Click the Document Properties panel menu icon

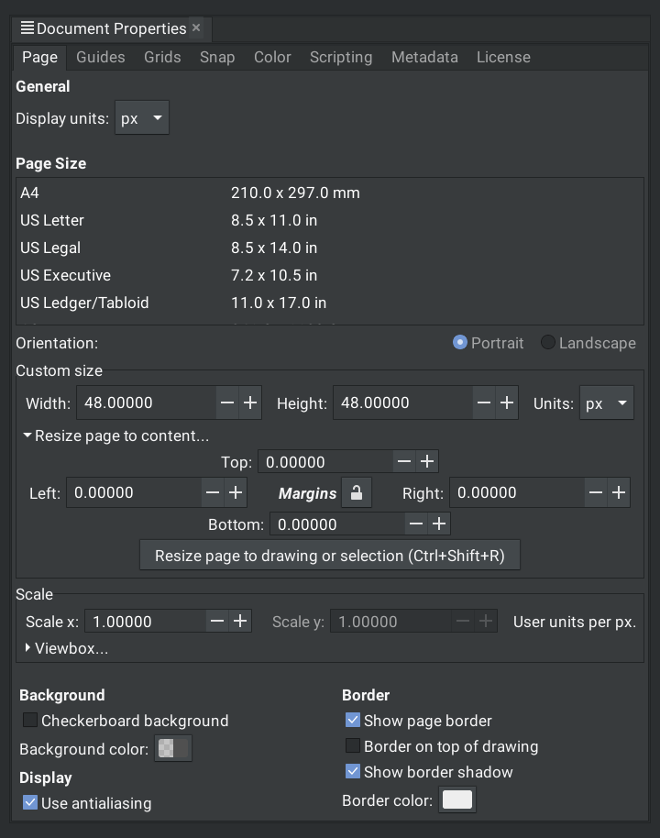(x=27, y=28)
